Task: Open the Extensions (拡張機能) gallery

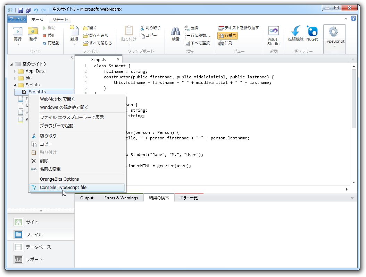Action: [296, 34]
